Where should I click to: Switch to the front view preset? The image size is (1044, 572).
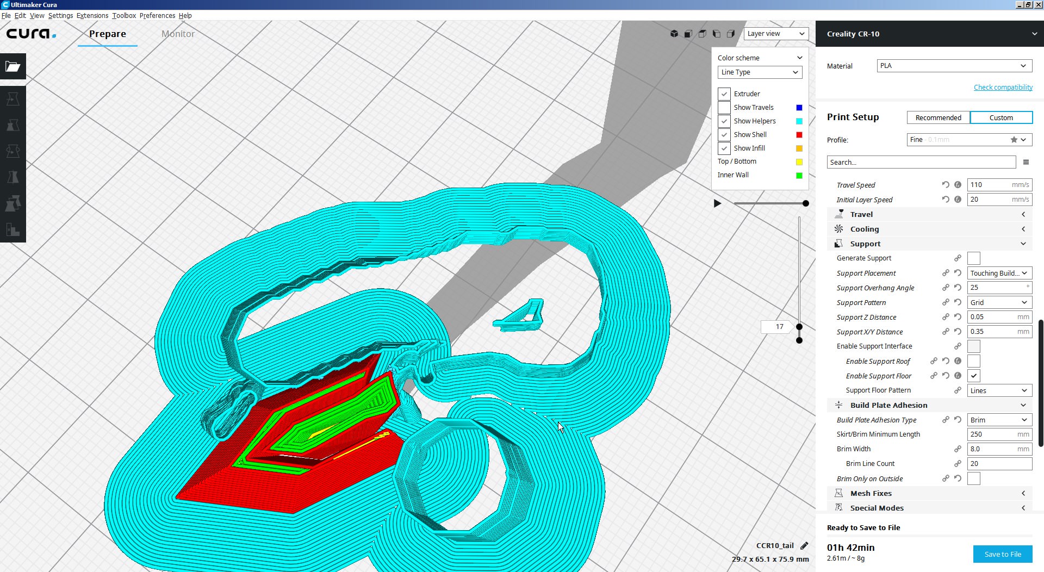pyautogui.click(x=688, y=33)
